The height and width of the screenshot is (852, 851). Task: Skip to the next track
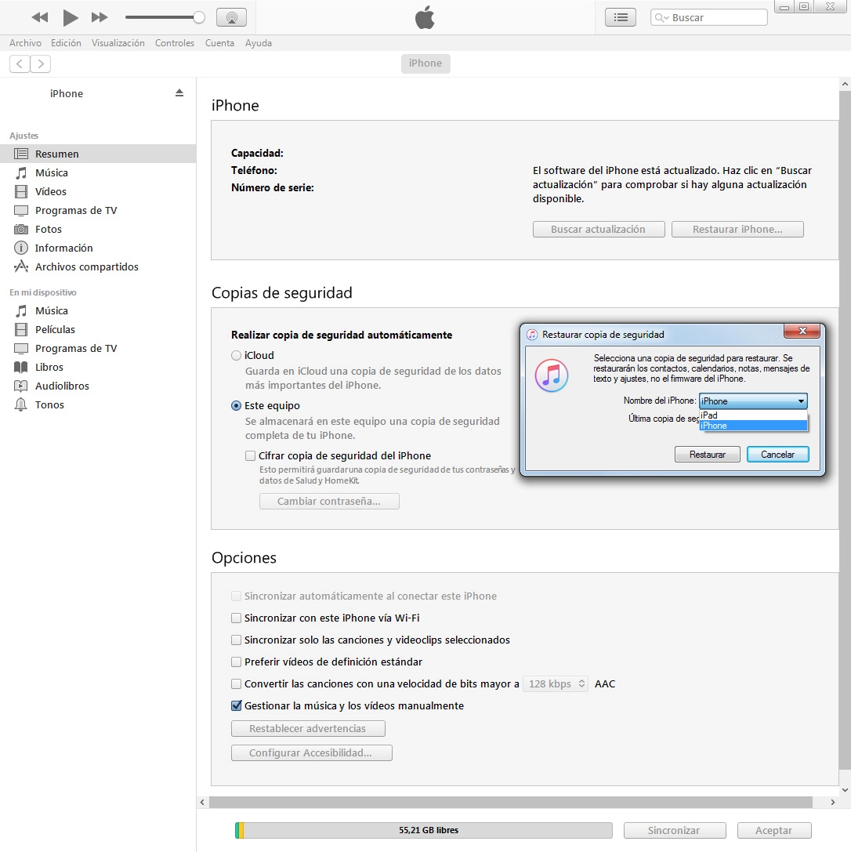pyautogui.click(x=100, y=17)
